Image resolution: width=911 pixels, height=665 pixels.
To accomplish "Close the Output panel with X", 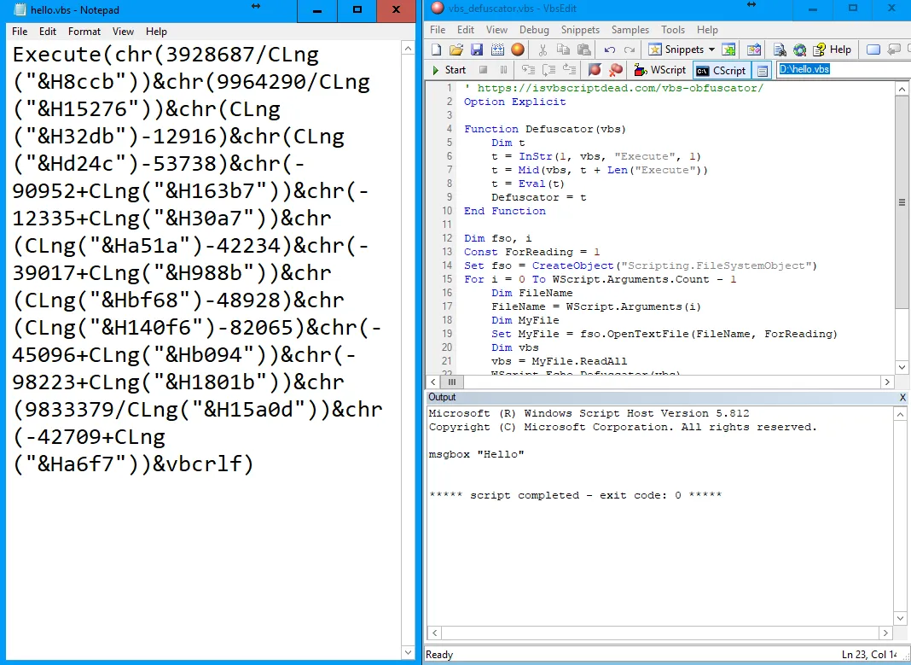I will (x=902, y=398).
